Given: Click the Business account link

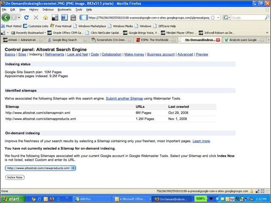Looking at the screenshot, I should 161,55.
